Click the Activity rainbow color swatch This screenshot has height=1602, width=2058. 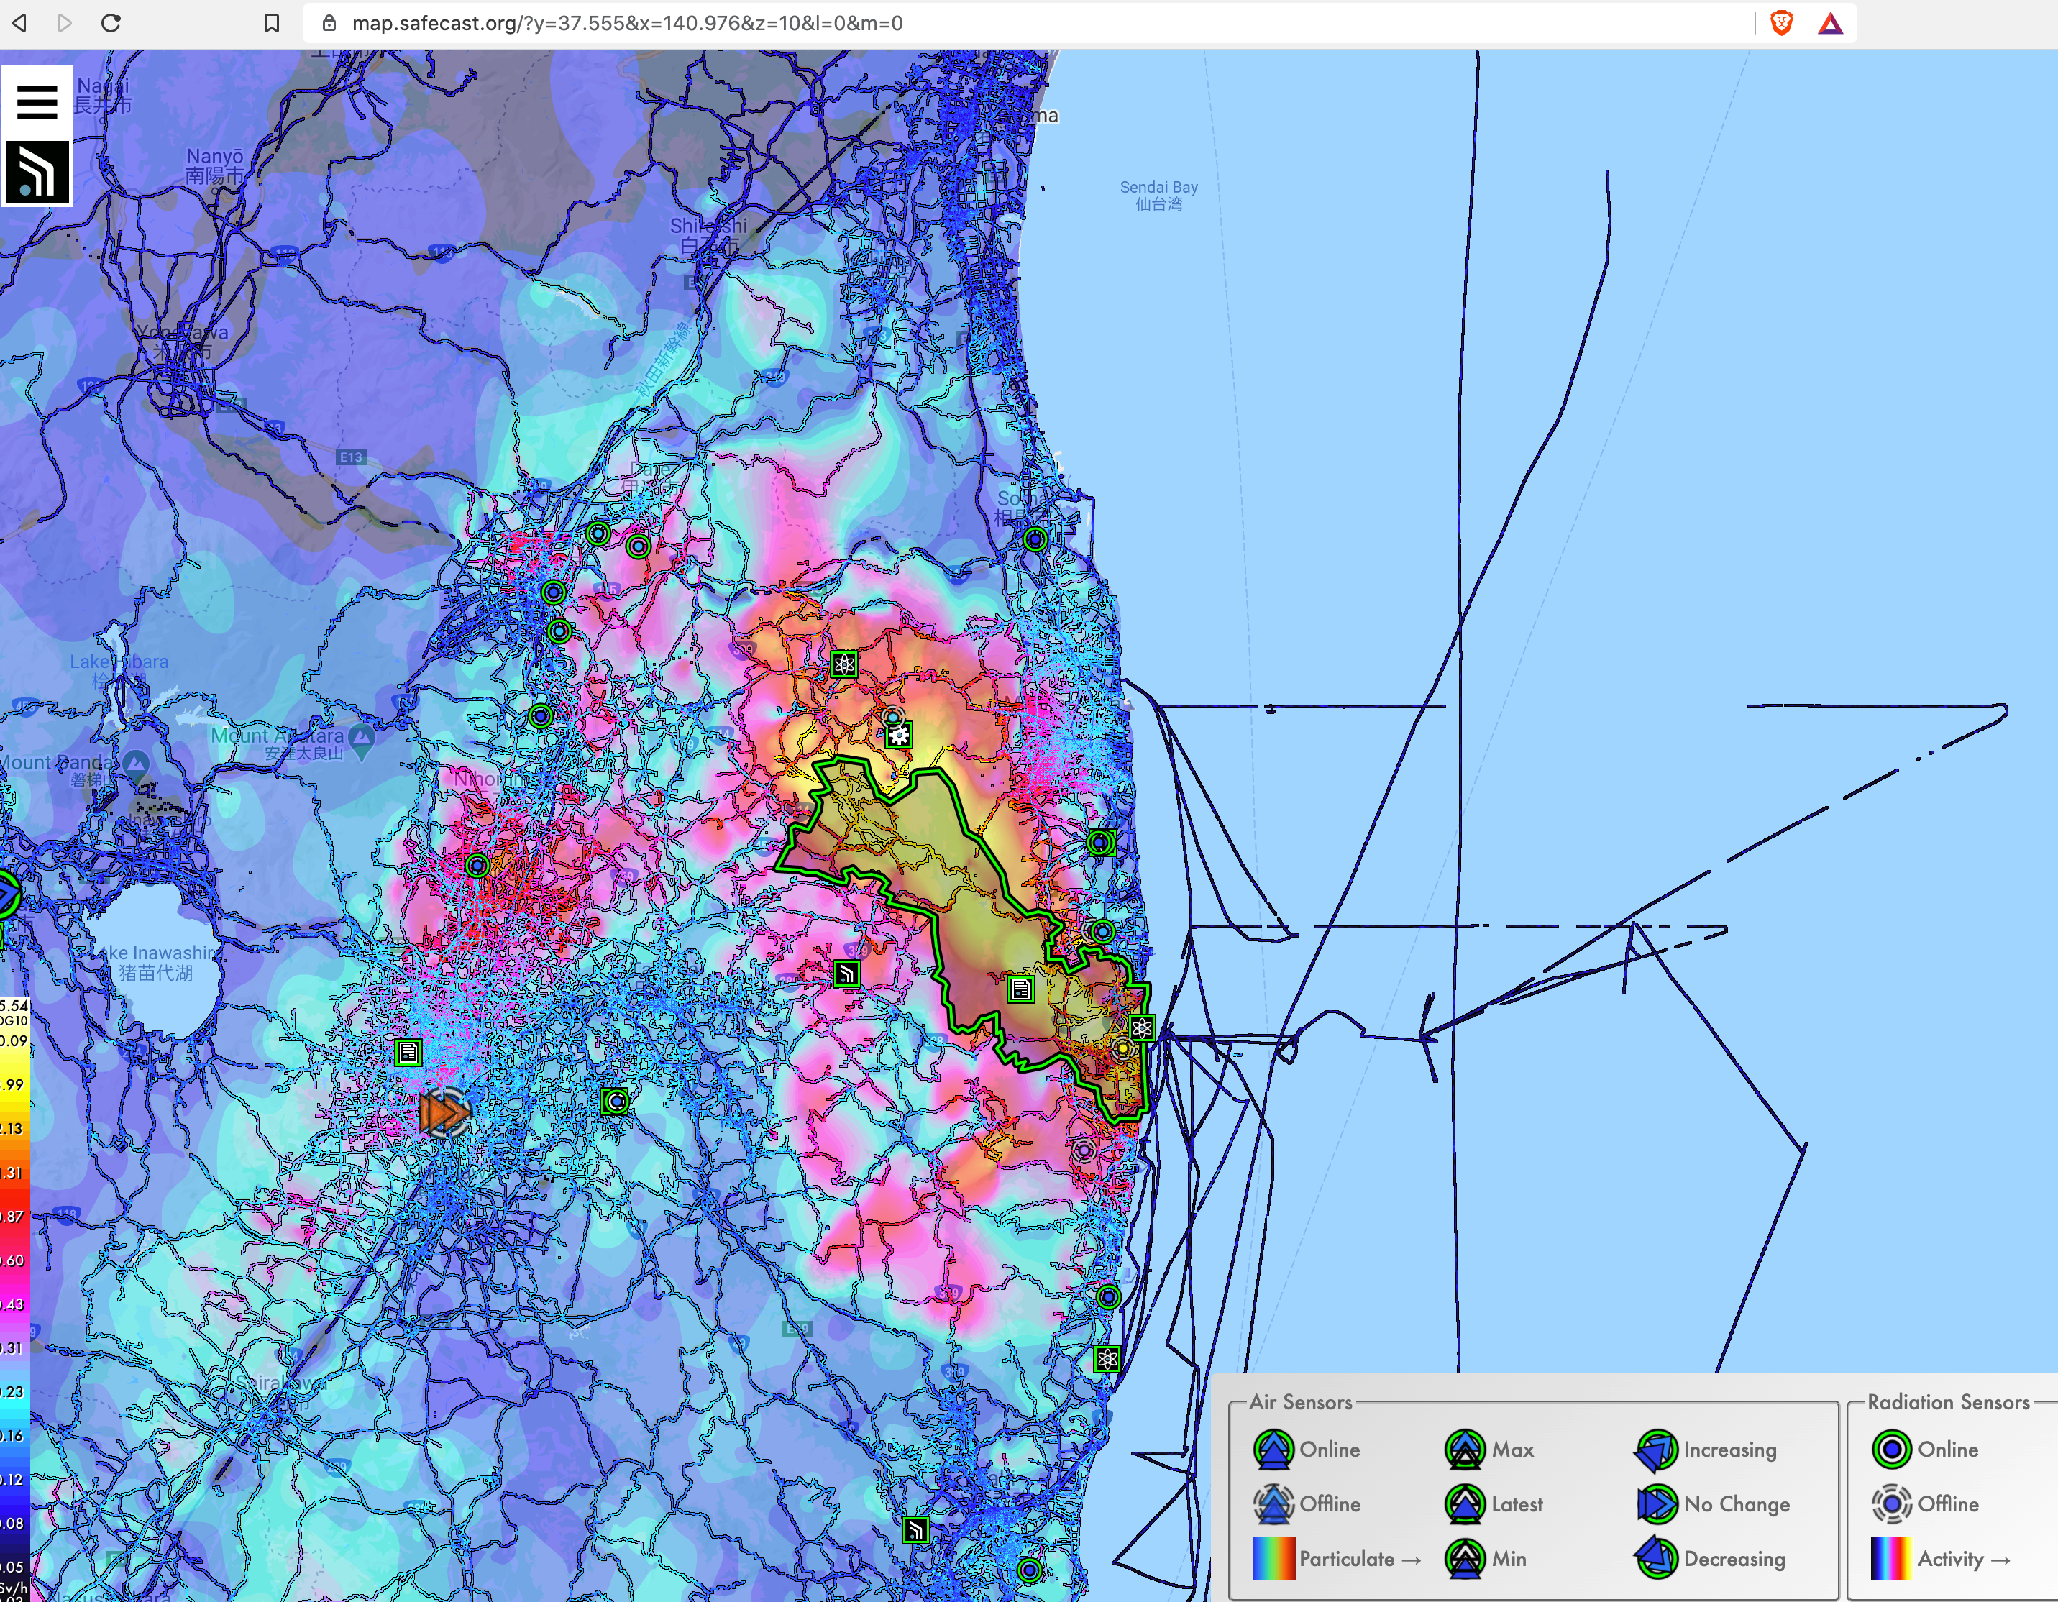(1891, 1559)
